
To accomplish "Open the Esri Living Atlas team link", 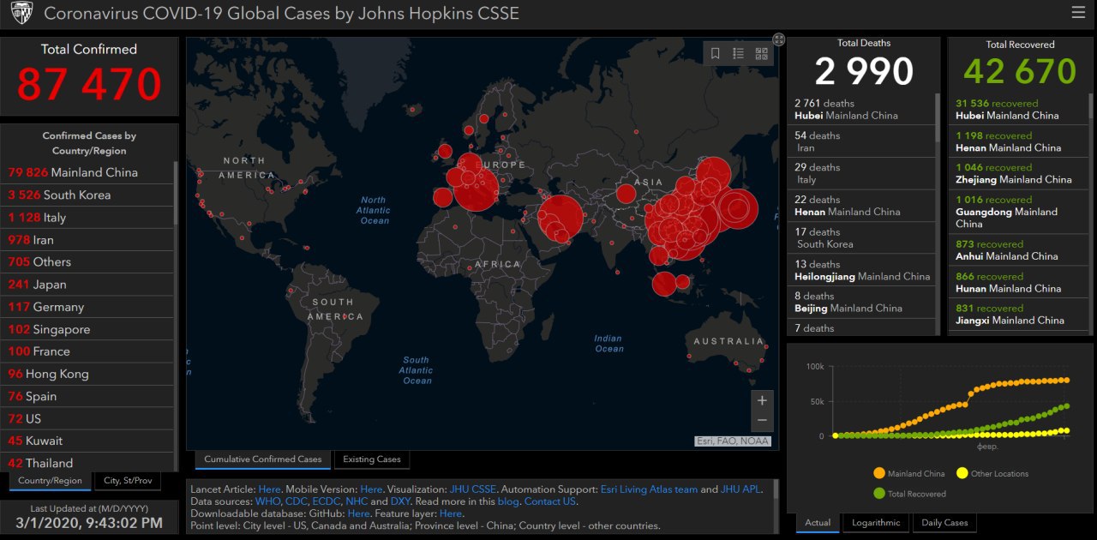I will pyautogui.click(x=649, y=489).
